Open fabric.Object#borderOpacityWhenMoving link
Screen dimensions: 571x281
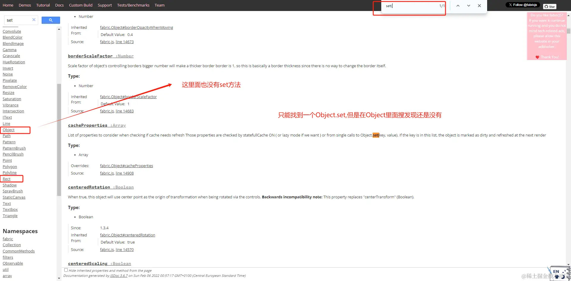coord(137,27)
